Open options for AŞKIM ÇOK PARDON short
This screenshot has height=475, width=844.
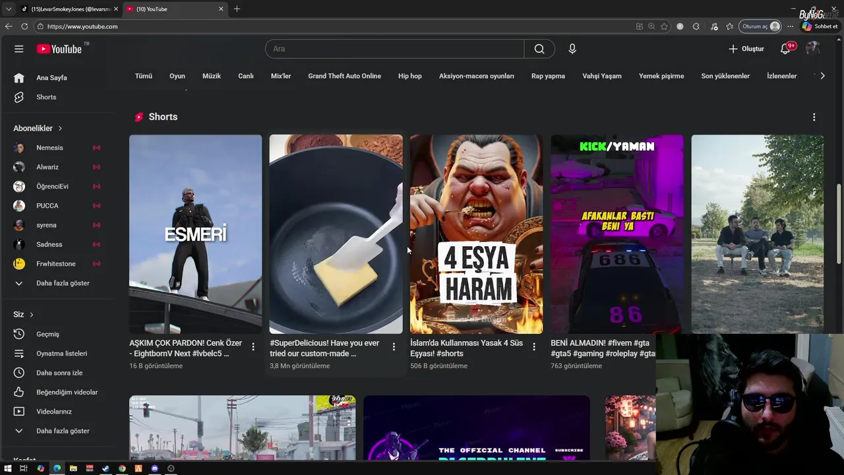(253, 346)
